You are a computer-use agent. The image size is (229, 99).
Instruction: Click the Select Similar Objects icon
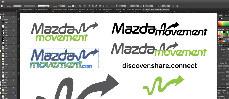coord(177,6)
